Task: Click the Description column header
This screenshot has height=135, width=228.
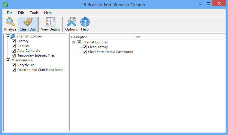Action: pos(102,37)
